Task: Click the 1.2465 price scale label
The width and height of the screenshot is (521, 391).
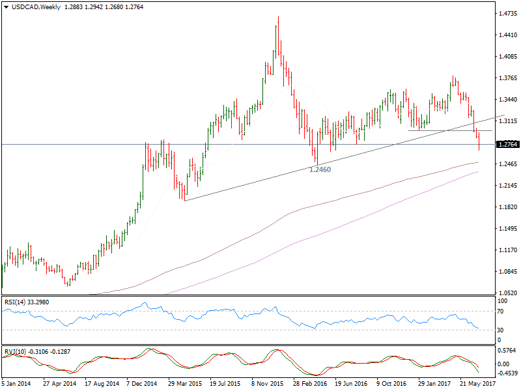Action: 507,164
